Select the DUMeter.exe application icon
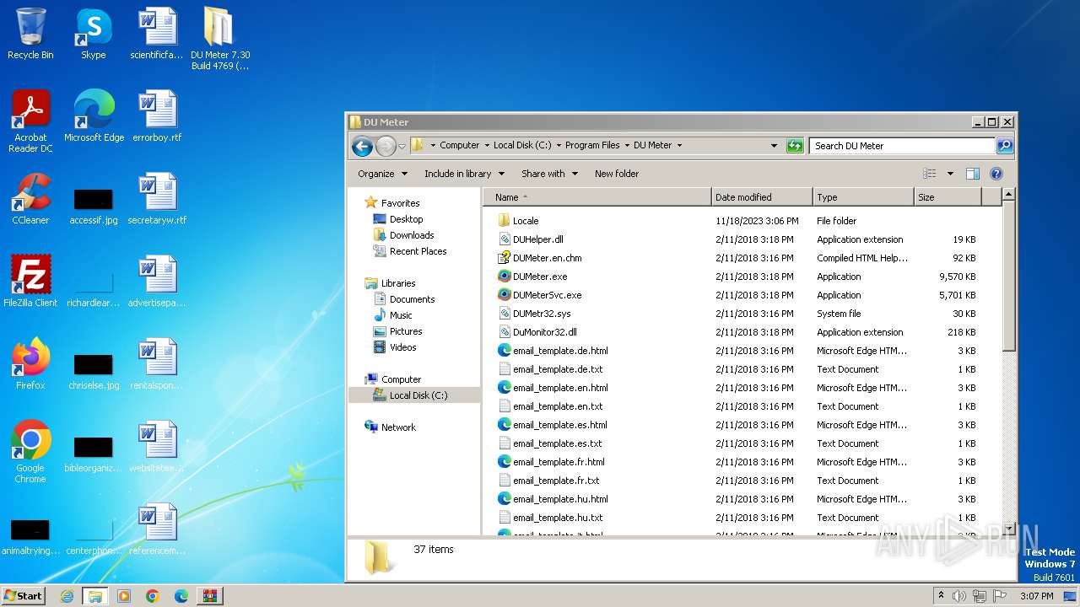 click(x=505, y=277)
